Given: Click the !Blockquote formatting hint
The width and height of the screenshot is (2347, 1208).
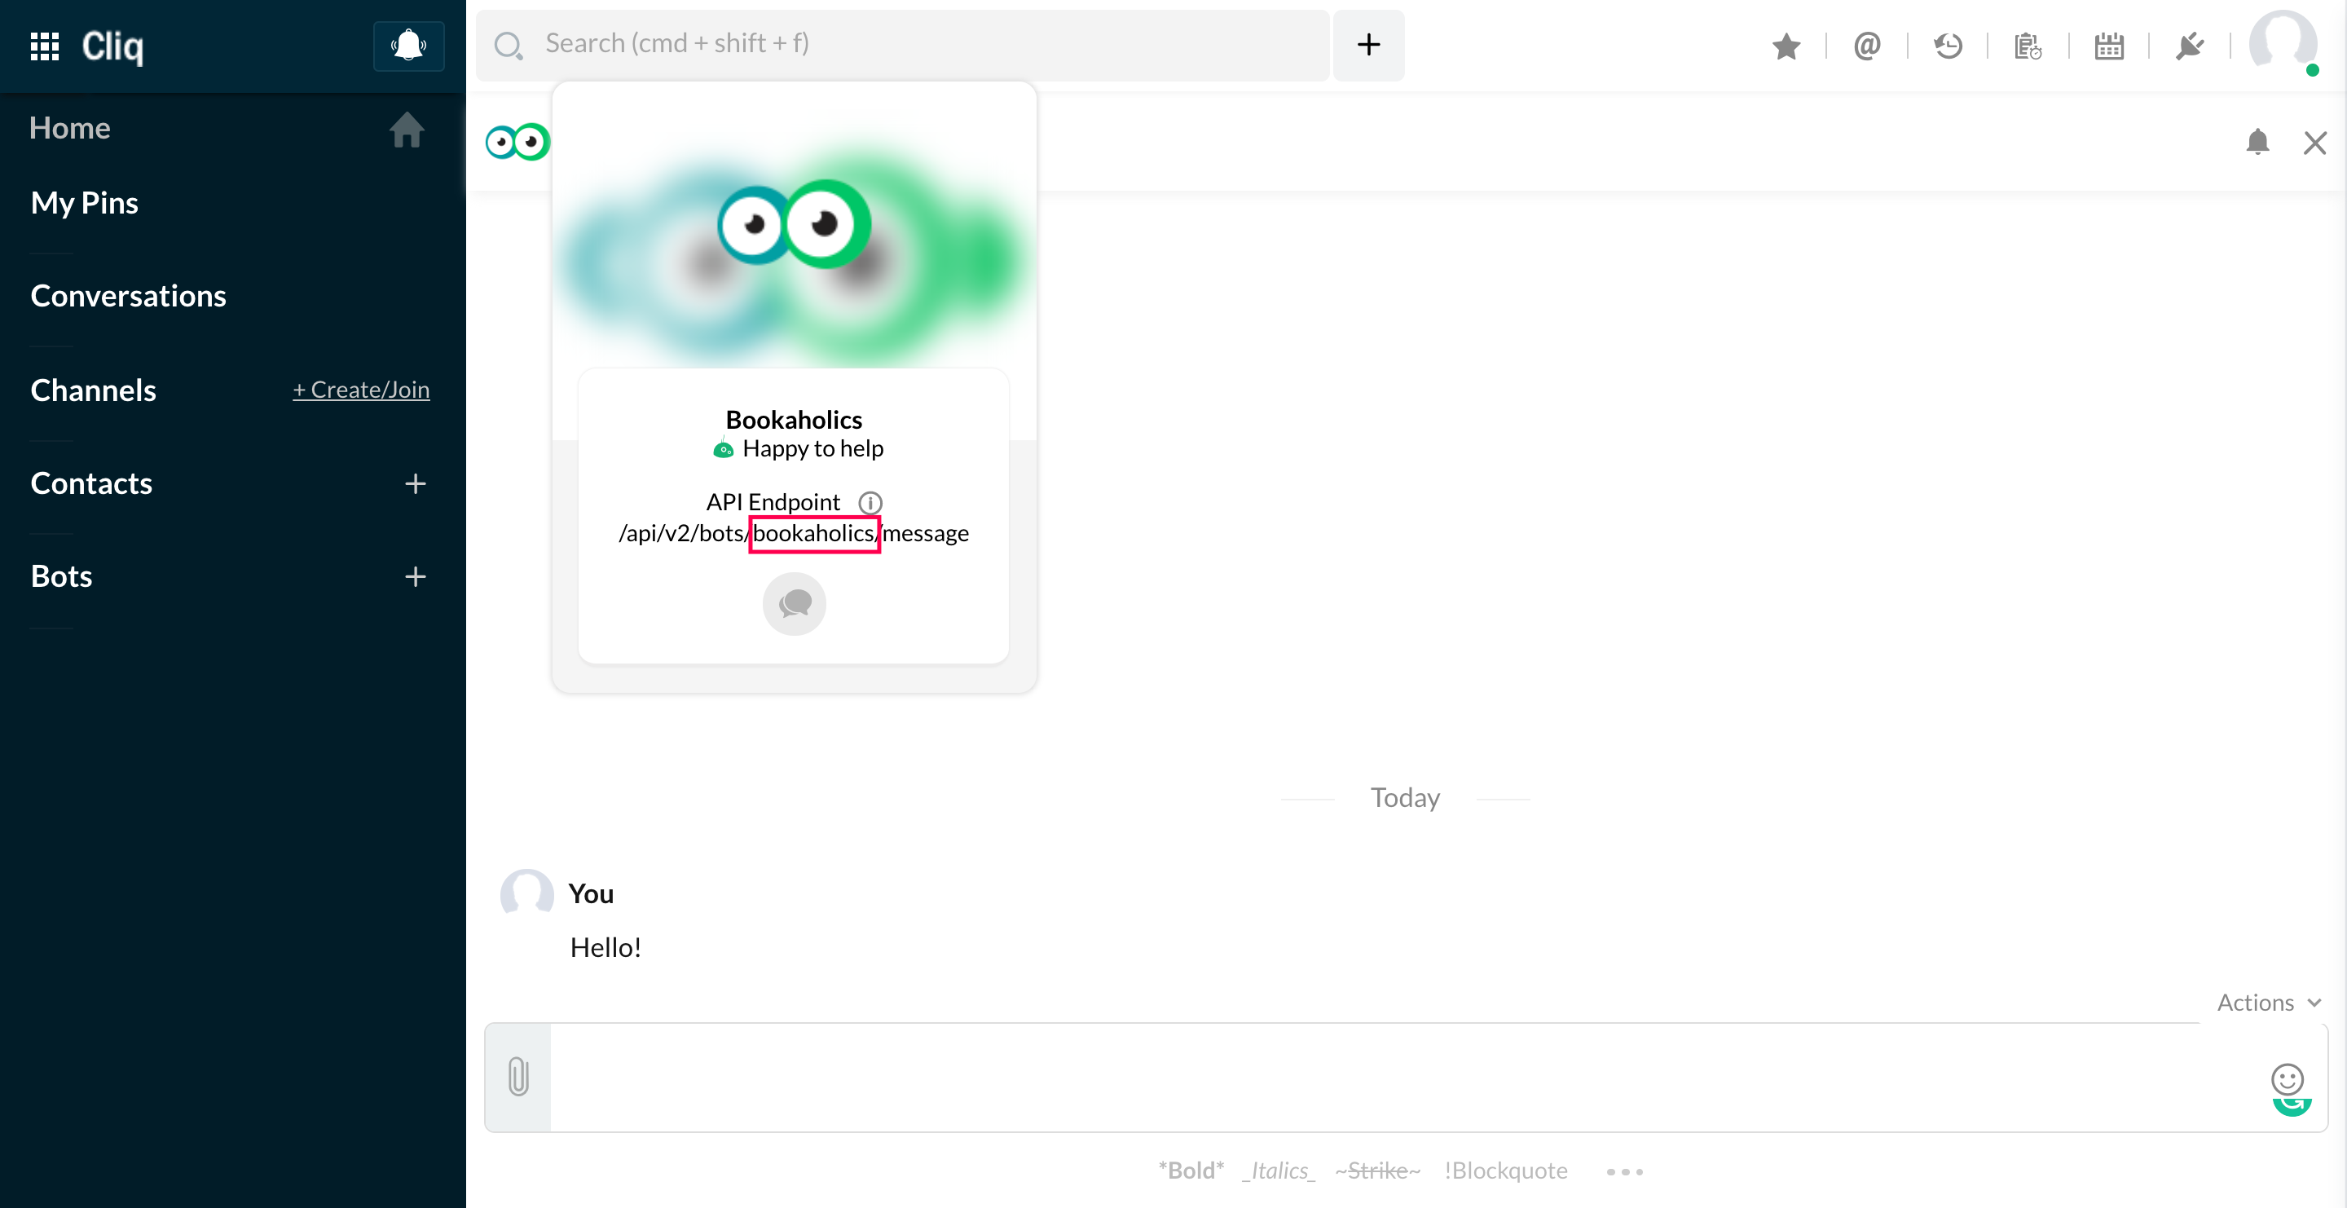Looking at the screenshot, I should click(x=1506, y=1171).
